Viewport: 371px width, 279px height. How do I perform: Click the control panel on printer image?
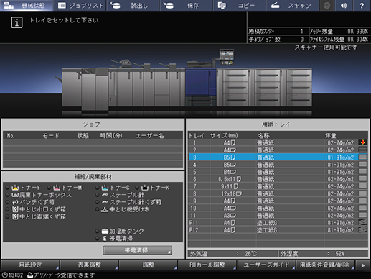tap(227, 57)
